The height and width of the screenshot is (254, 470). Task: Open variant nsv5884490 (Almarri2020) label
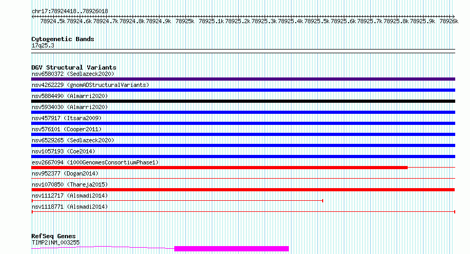click(70, 96)
